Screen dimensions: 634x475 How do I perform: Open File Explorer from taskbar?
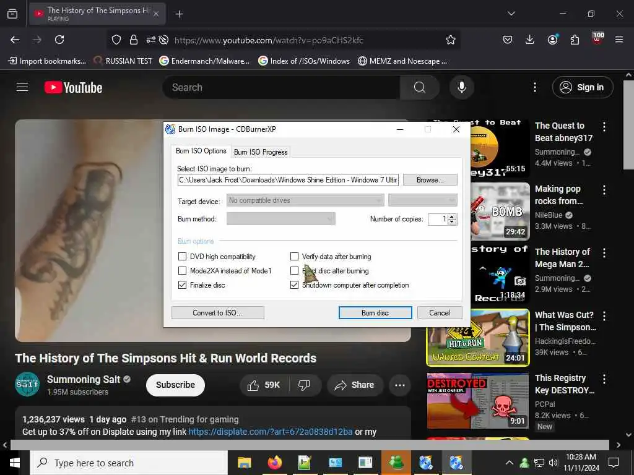(244, 463)
